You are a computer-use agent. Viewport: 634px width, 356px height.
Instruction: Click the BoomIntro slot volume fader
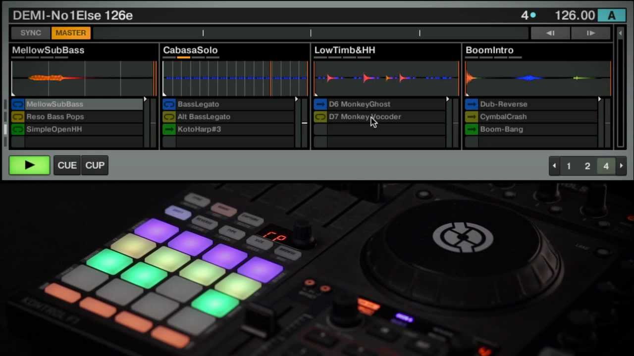[x=600, y=123]
